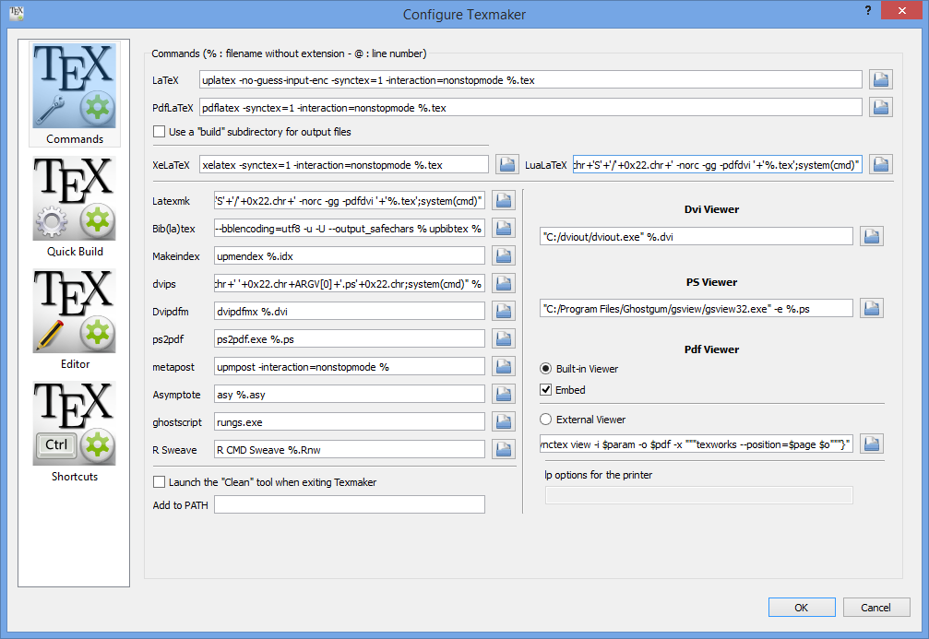Edit the Latexmk command field
This screenshot has width=929, height=639.
click(349, 201)
